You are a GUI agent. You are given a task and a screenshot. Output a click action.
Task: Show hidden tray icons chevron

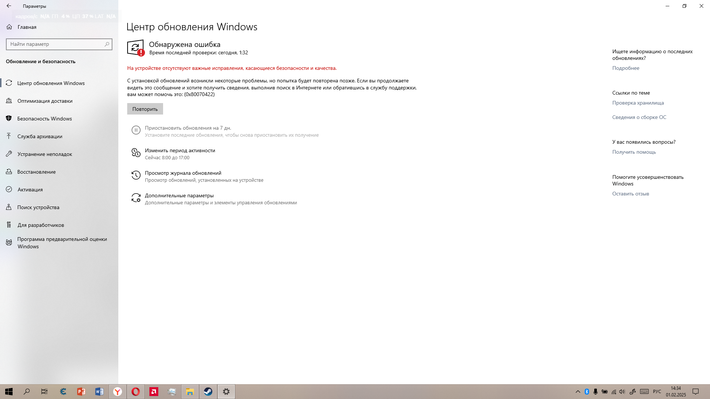[x=578, y=392]
